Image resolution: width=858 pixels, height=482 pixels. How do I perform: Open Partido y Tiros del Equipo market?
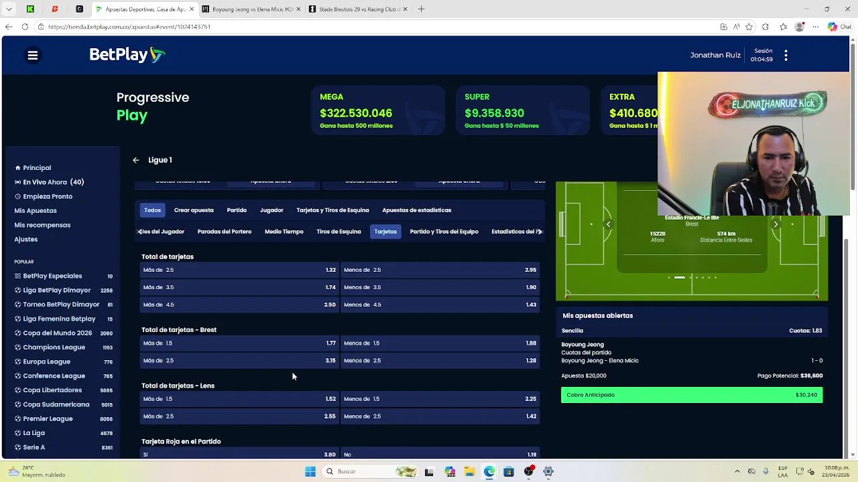[x=444, y=232]
